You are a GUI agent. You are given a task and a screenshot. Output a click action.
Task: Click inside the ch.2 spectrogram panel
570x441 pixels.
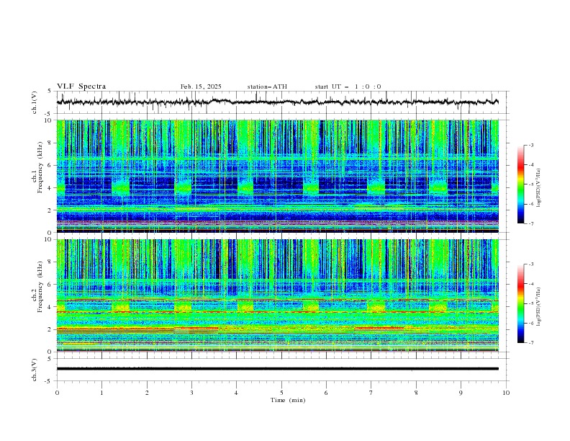[x=277, y=295]
